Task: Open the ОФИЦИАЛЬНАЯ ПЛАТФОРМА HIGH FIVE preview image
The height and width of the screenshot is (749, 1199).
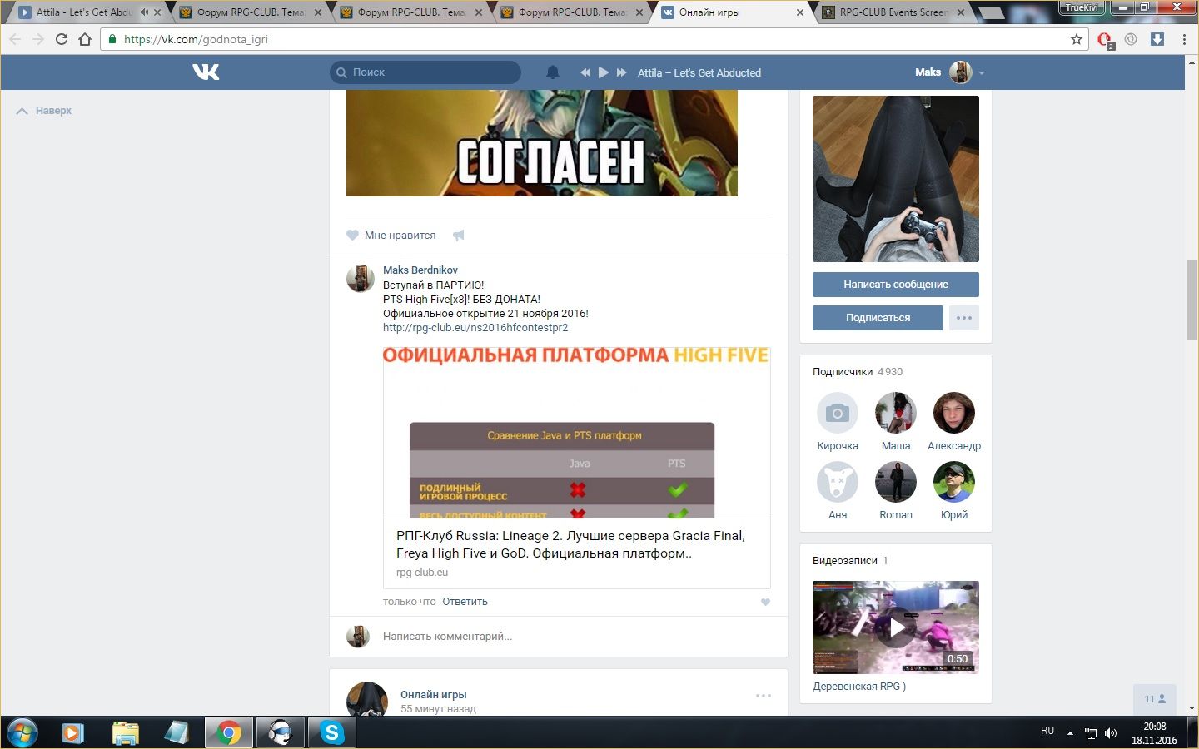Action: click(x=576, y=433)
